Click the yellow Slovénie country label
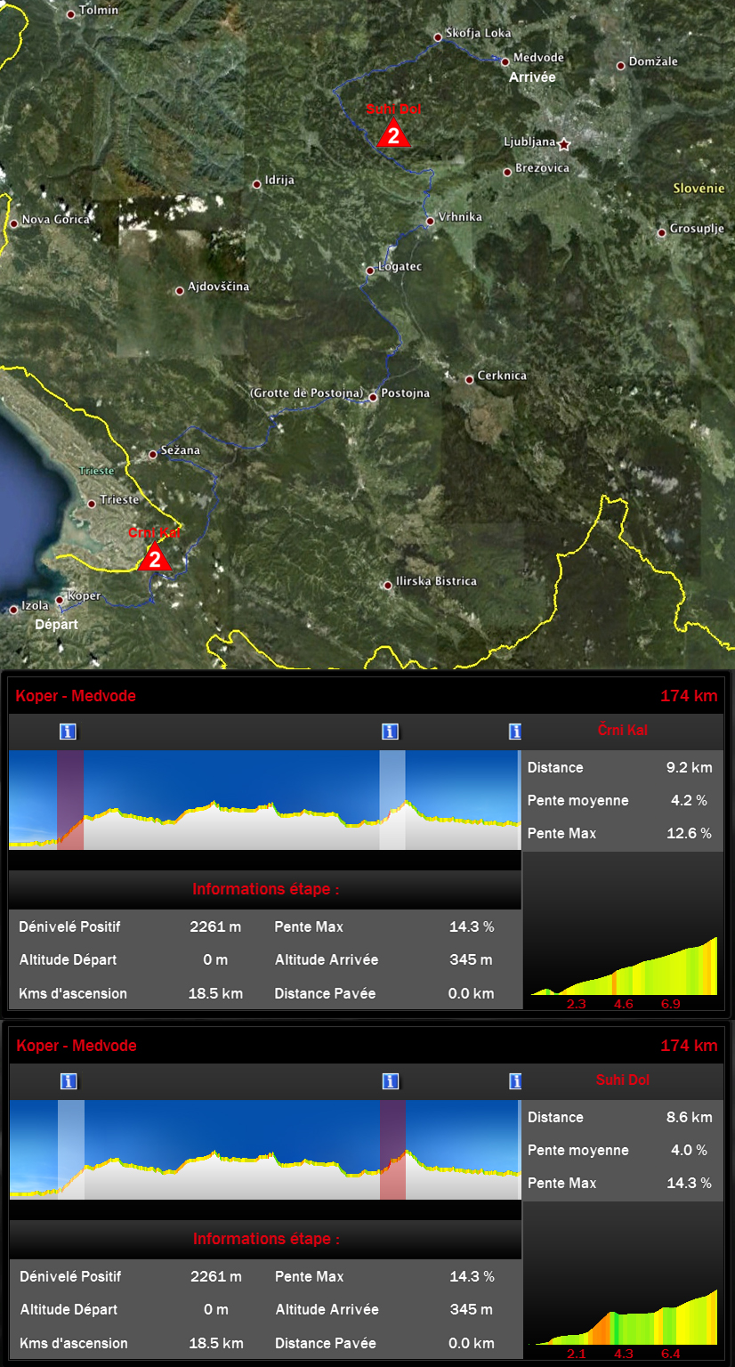The image size is (735, 1367). point(699,189)
